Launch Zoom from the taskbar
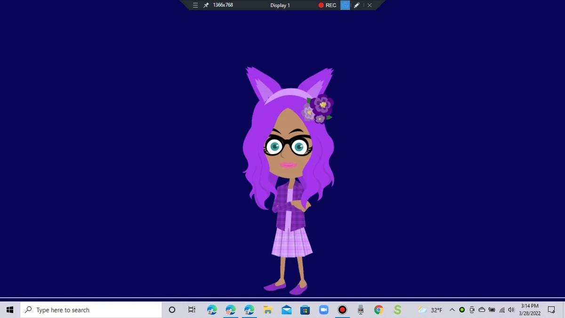Image resolution: width=565 pixels, height=318 pixels. click(x=324, y=310)
